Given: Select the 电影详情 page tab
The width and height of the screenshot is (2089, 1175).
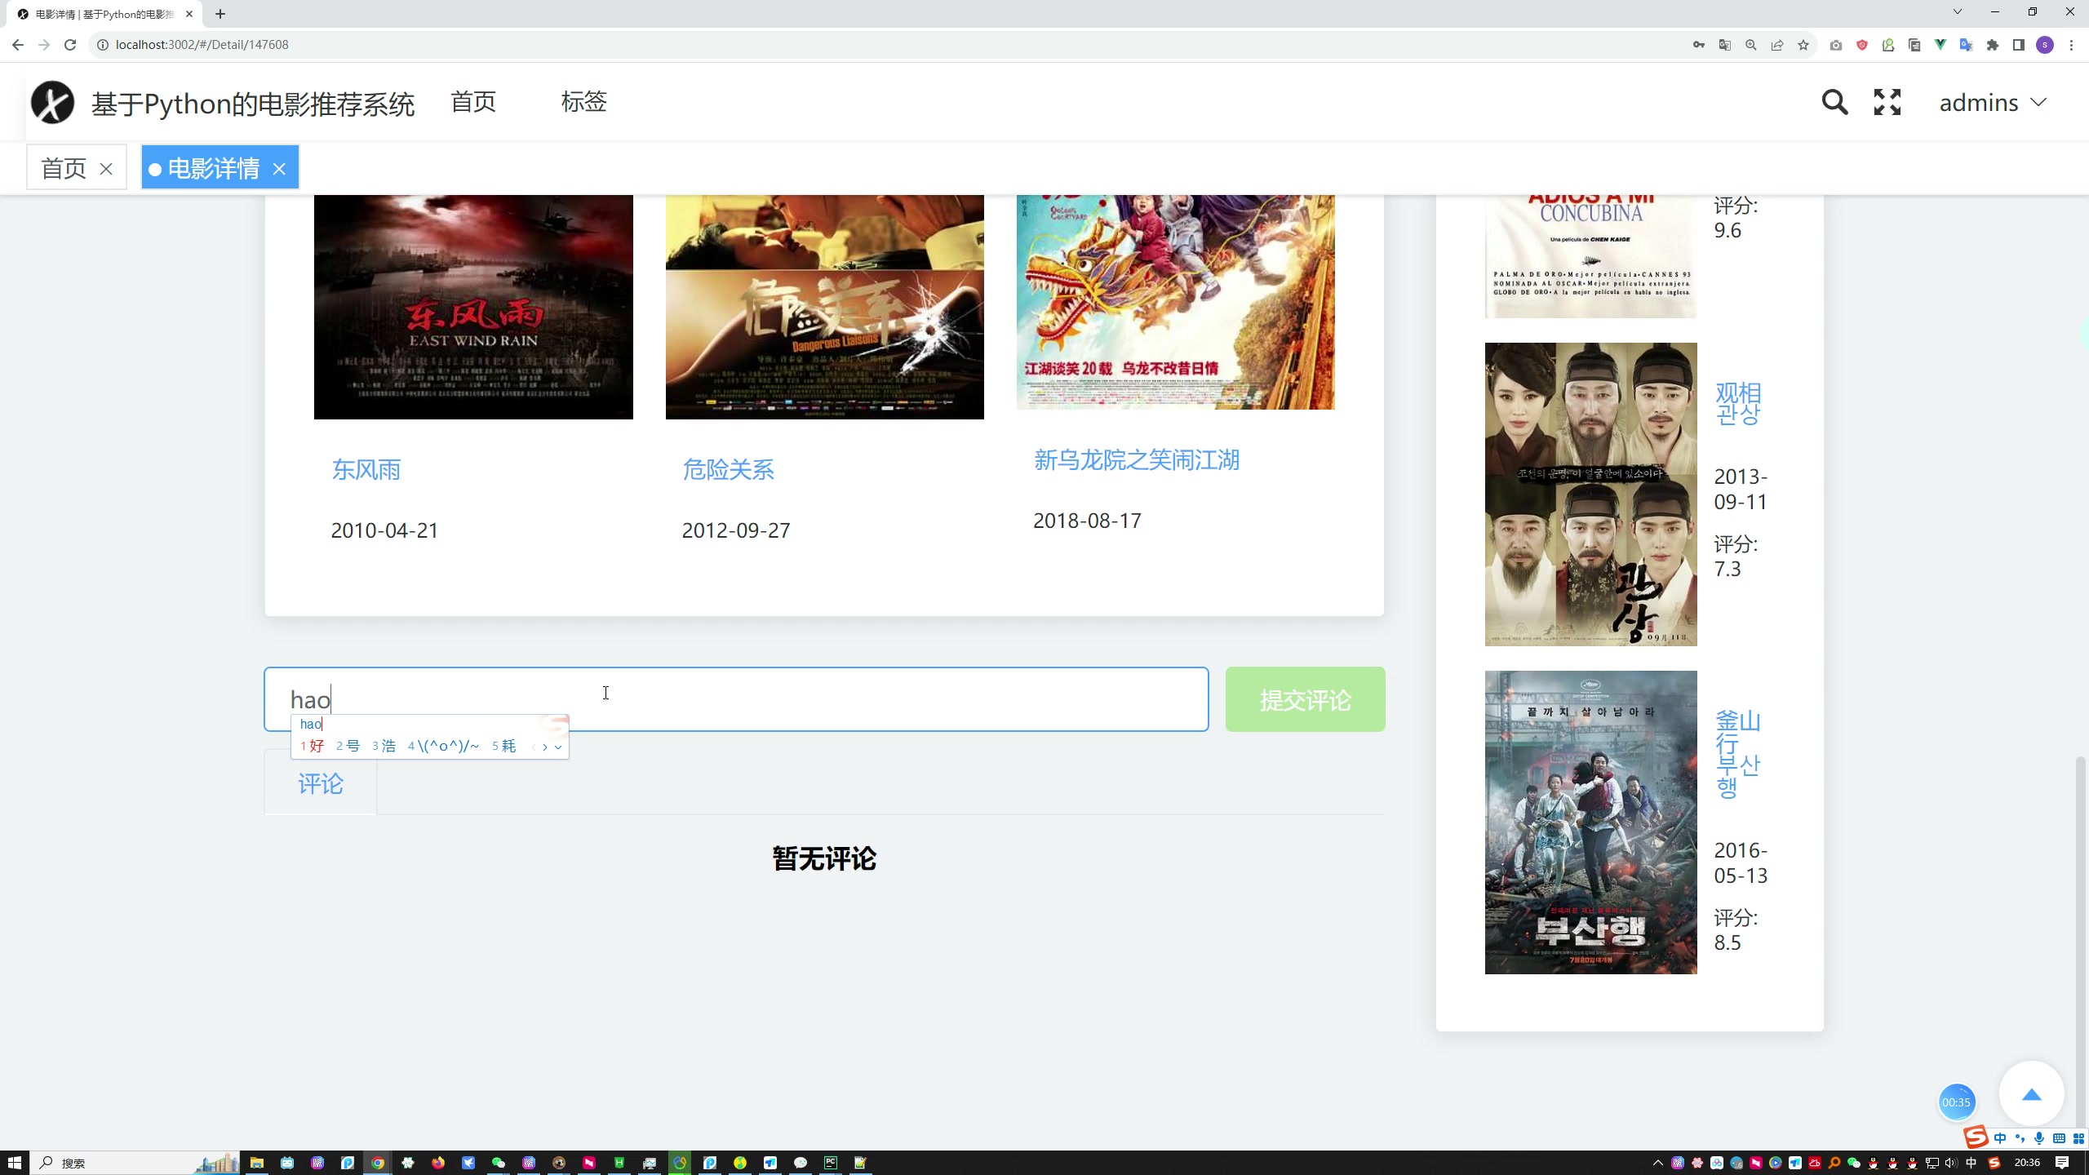Looking at the screenshot, I should click(214, 168).
